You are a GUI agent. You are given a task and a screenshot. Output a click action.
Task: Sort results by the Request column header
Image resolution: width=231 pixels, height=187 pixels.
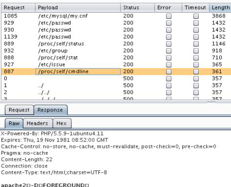click(18, 7)
